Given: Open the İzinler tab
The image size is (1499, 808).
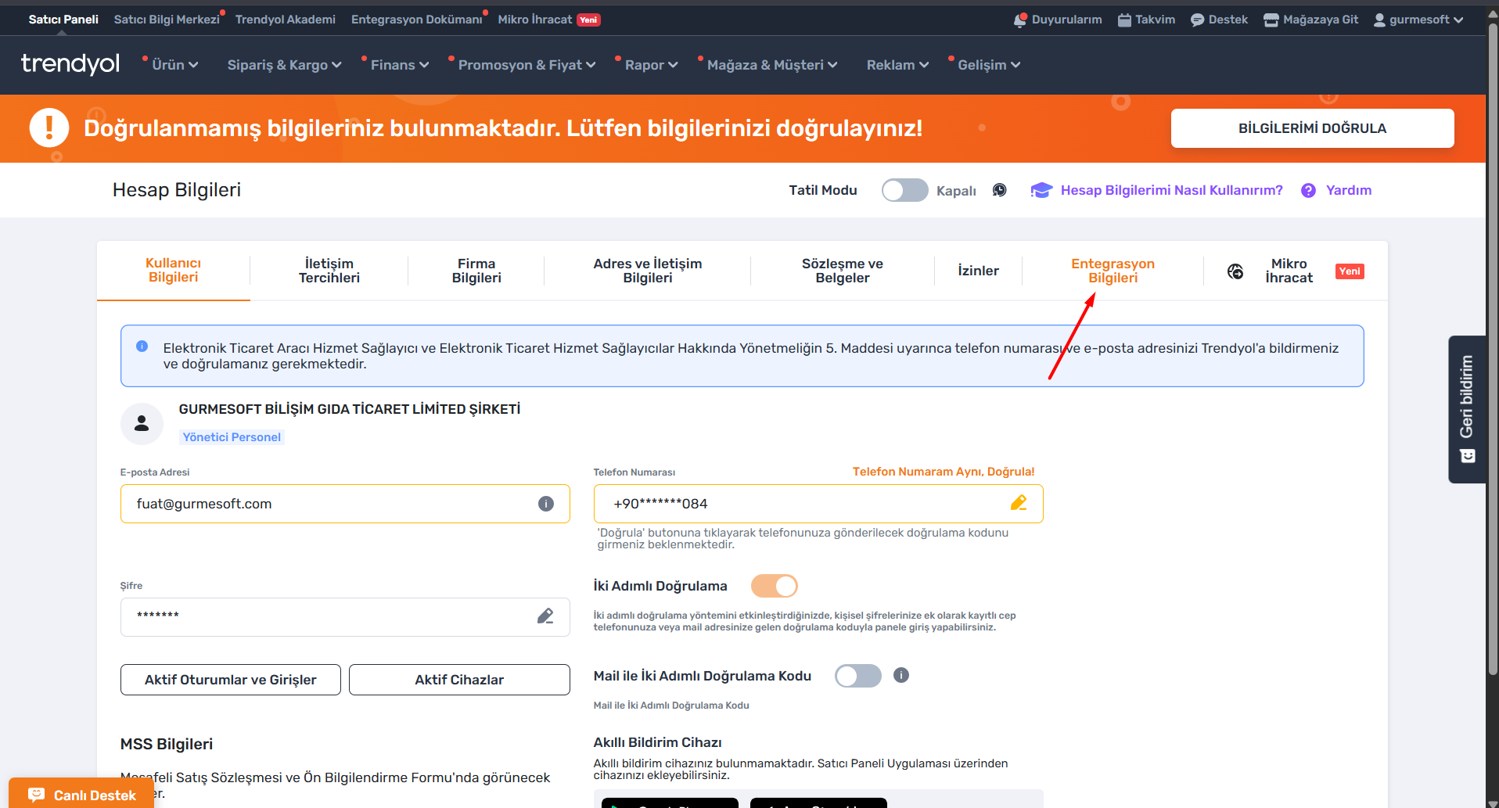Looking at the screenshot, I should coord(979,271).
